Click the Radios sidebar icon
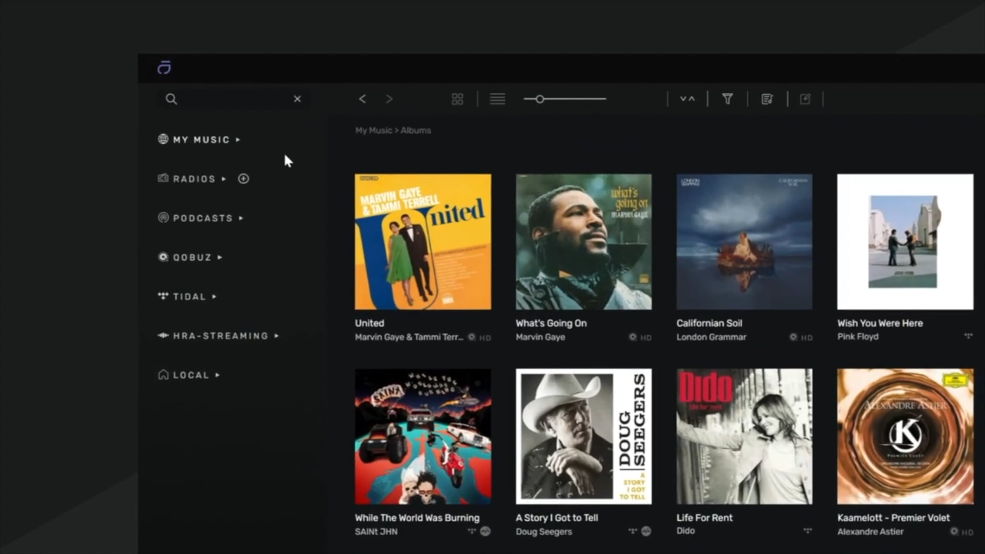Image resolution: width=985 pixels, height=554 pixels. coord(163,178)
